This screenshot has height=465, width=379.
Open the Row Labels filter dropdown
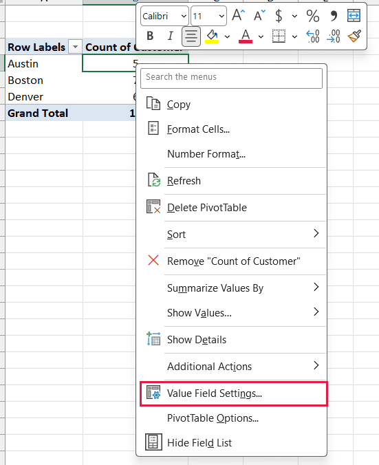coord(75,47)
